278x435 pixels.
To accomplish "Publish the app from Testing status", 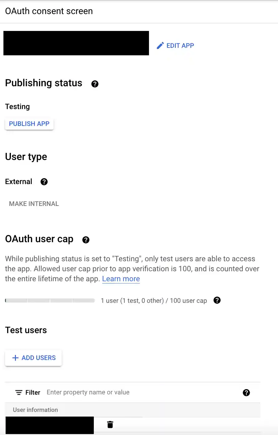I will point(29,123).
